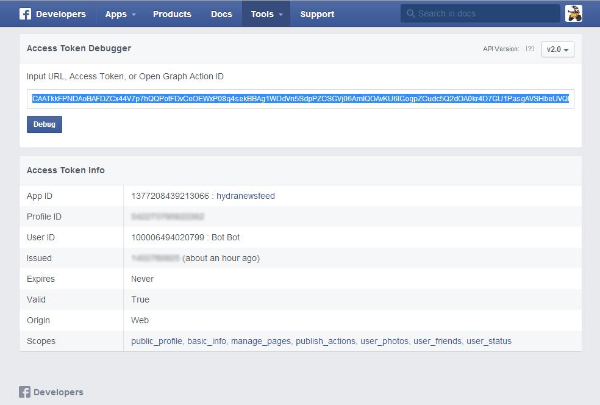
Task: Click the Facebook logo in top navigation
Action: pos(25,14)
